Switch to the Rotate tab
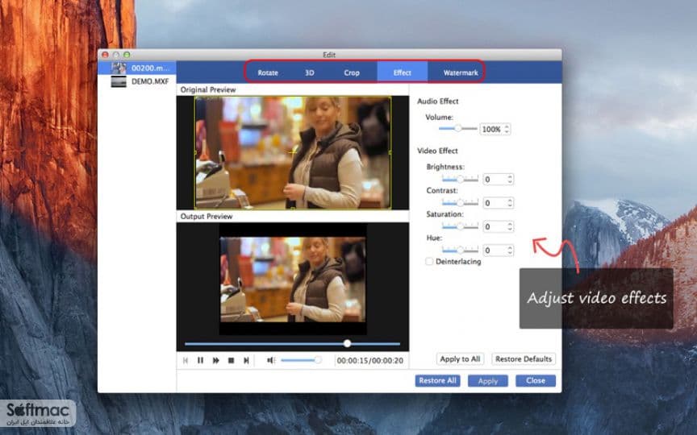 coord(268,72)
